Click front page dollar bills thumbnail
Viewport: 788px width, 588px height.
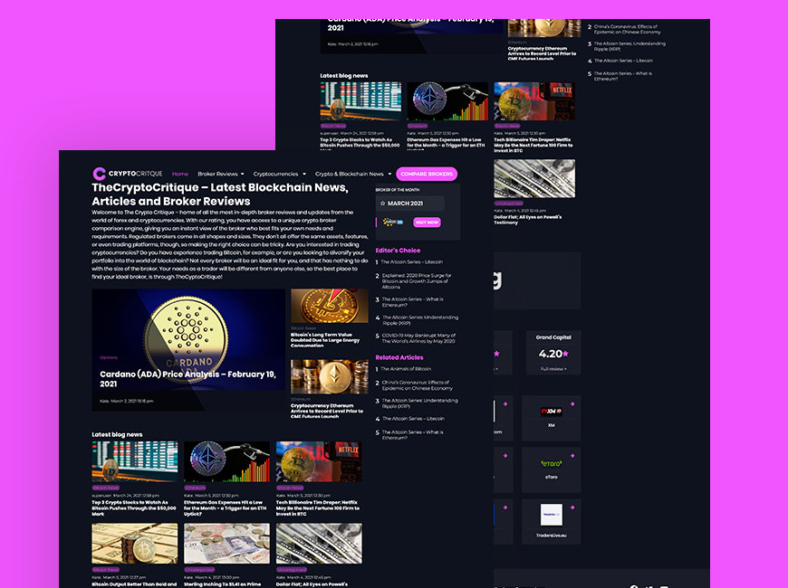(x=319, y=544)
